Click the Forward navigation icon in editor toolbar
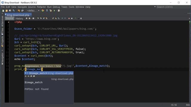Viewport: 191px width, 107px height. (33, 18)
